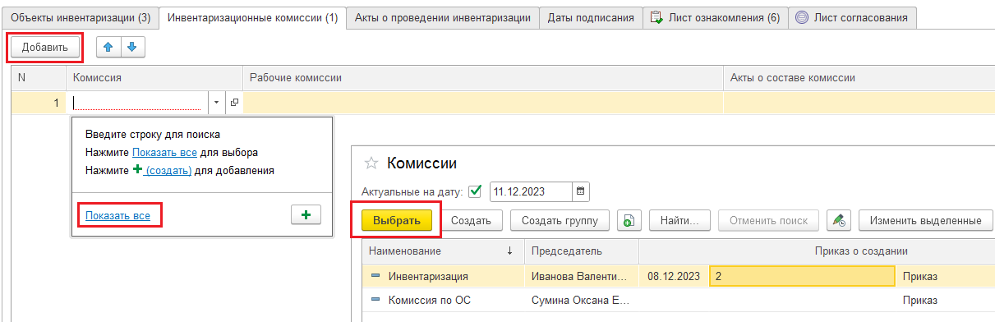
Task: Select the Комиссия по ОС row name
Action: point(430,301)
